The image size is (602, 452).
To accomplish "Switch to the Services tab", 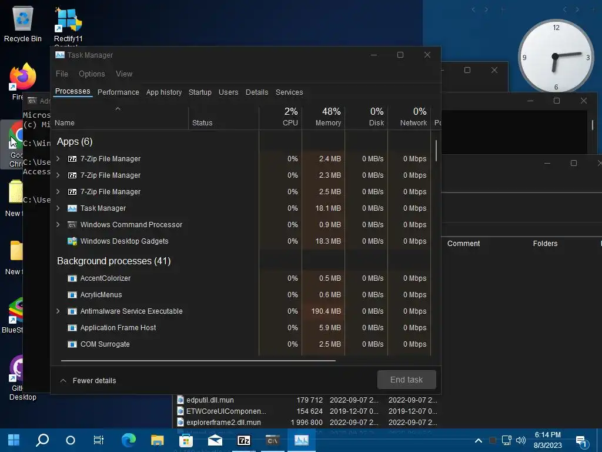I will (289, 92).
